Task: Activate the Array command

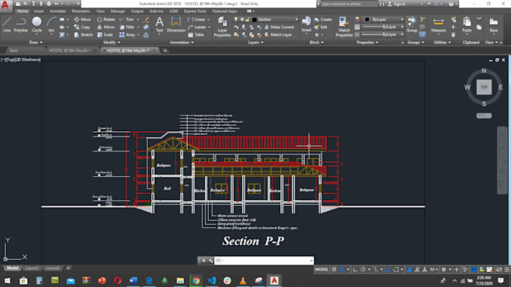Action: coord(127,34)
